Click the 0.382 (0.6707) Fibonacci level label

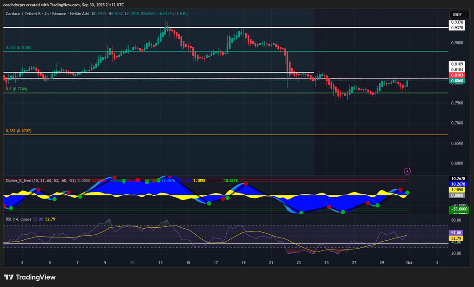click(19, 131)
